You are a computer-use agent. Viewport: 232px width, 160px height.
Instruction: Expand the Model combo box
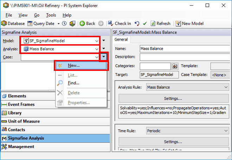point(97,41)
